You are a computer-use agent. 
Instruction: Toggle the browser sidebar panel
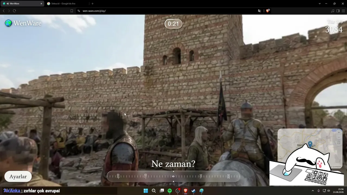point(338,11)
